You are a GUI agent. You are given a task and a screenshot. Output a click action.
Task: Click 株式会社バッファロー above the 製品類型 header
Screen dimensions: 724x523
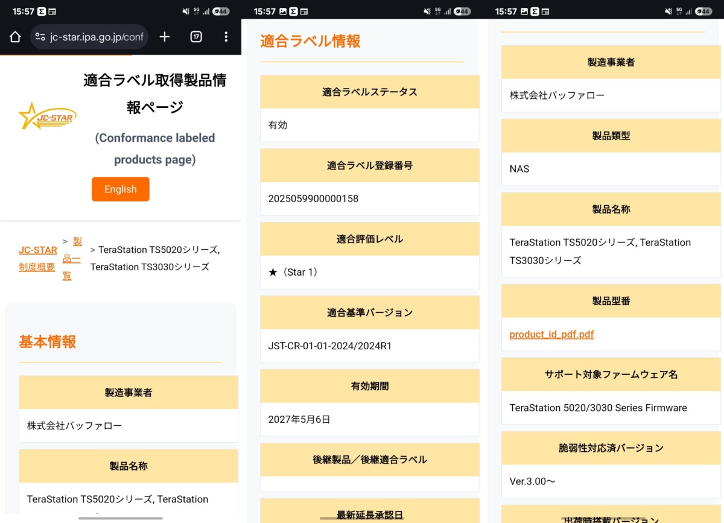coord(557,95)
